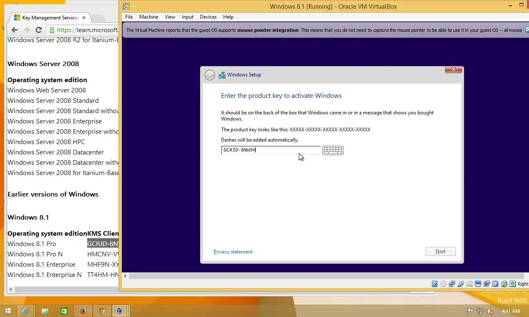Click the VirtualBox window title icon

(126, 6)
